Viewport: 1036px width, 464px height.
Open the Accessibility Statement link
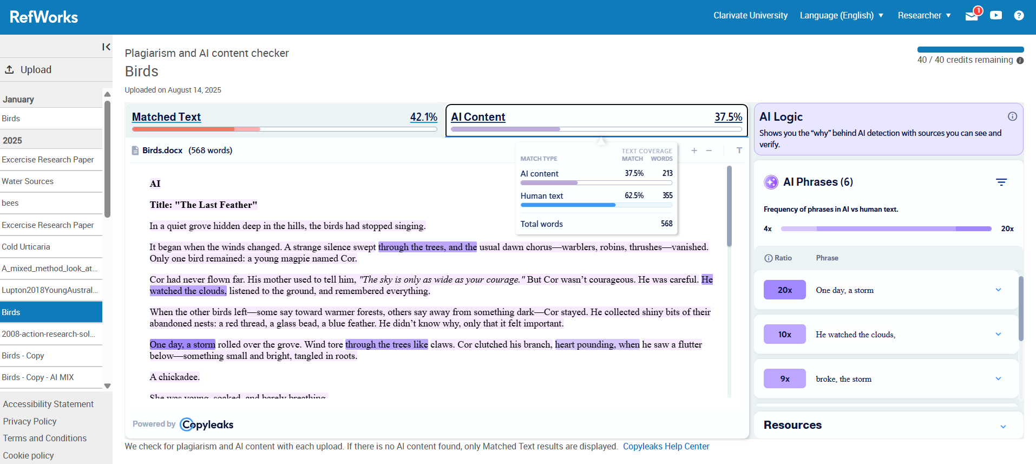tap(48, 404)
